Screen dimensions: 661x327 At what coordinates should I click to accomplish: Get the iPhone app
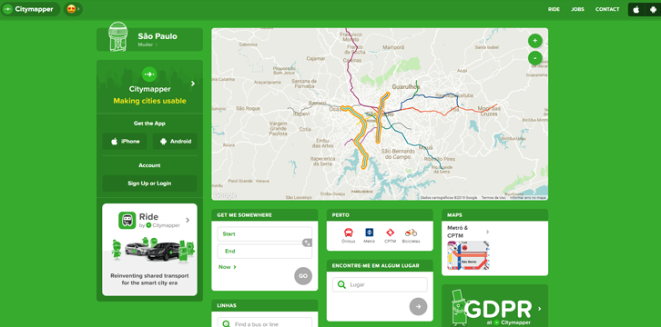(125, 142)
